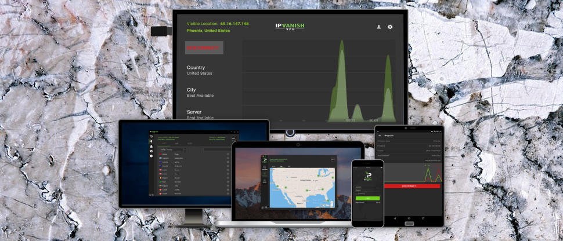Image resolution: width=563 pixels, height=241 pixels.
Task: Select the Argentina server row
Action: point(194,158)
